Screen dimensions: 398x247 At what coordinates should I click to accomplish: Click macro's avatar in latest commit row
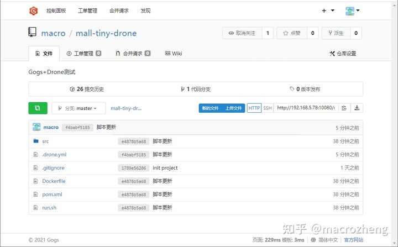tap(36, 127)
